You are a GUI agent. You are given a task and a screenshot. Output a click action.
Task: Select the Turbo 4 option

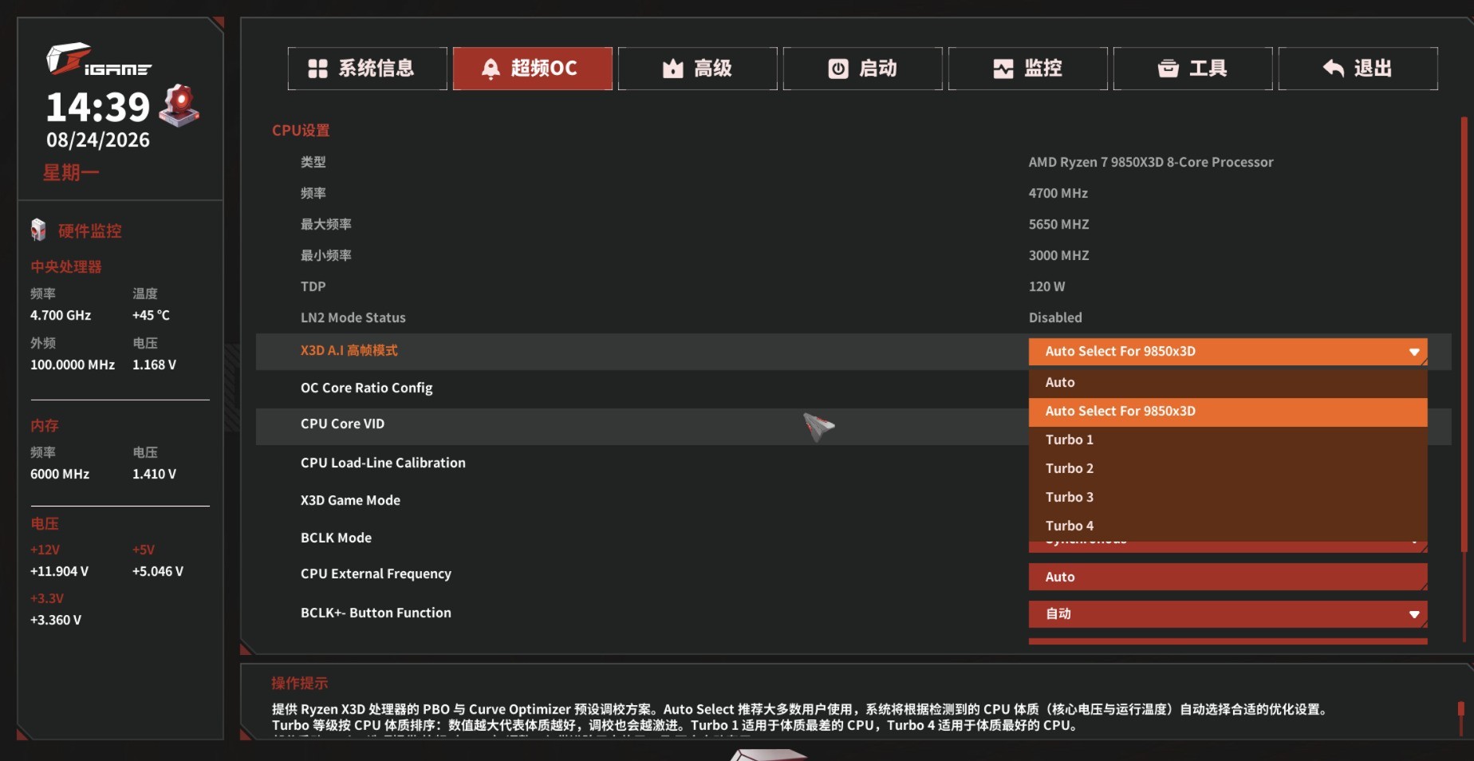(1228, 526)
